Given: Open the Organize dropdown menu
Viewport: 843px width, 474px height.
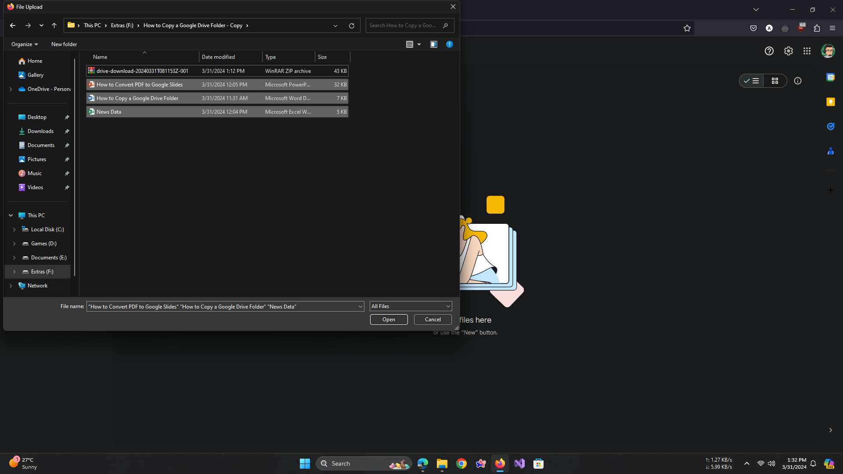Looking at the screenshot, I should (x=25, y=44).
